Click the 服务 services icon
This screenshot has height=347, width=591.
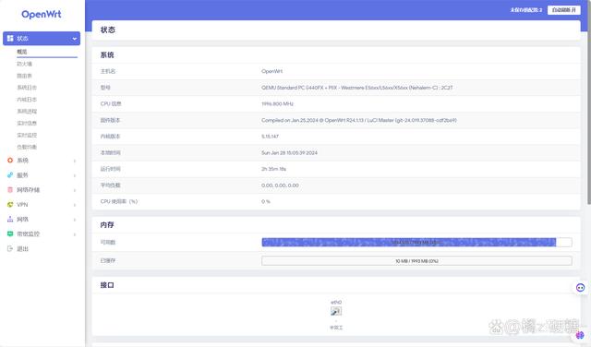pos(10,175)
